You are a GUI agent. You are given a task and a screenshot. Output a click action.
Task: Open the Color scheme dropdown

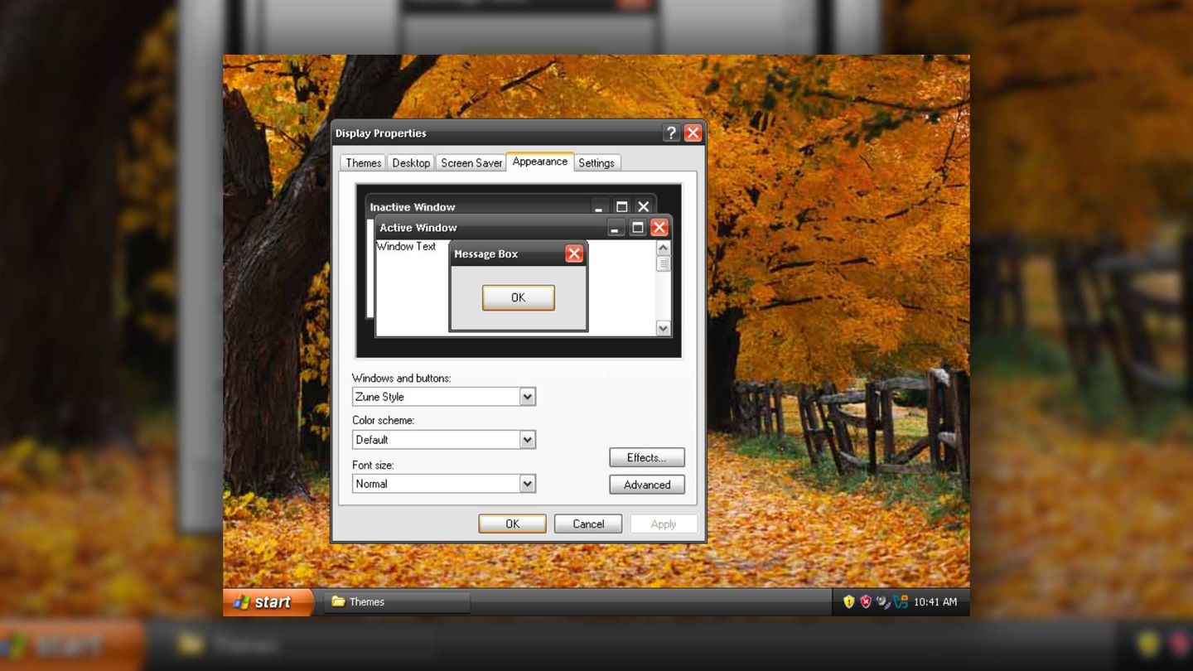pos(529,439)
